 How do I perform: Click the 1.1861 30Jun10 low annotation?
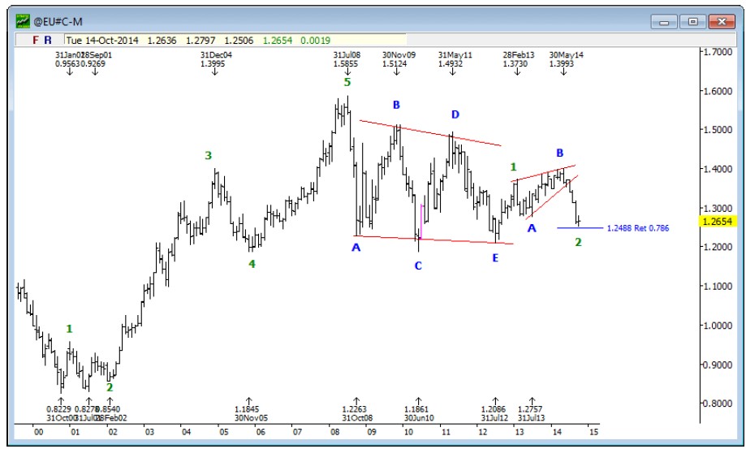click(419, 413)
